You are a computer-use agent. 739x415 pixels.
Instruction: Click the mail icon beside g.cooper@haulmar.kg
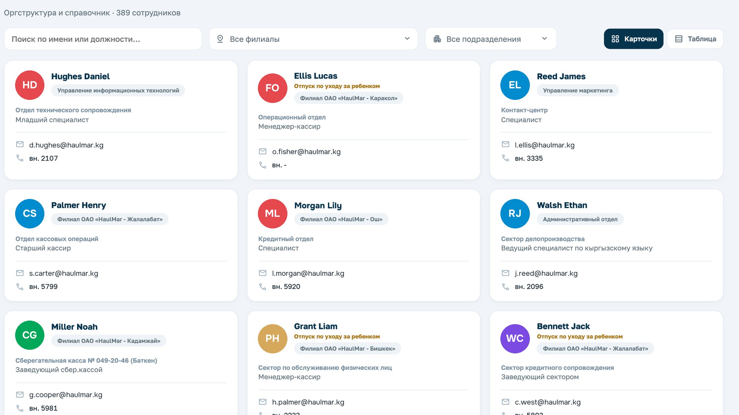[20, 395]
